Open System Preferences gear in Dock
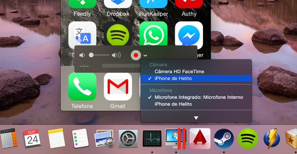Screen dimensions: 297x154 pos(128,139)
